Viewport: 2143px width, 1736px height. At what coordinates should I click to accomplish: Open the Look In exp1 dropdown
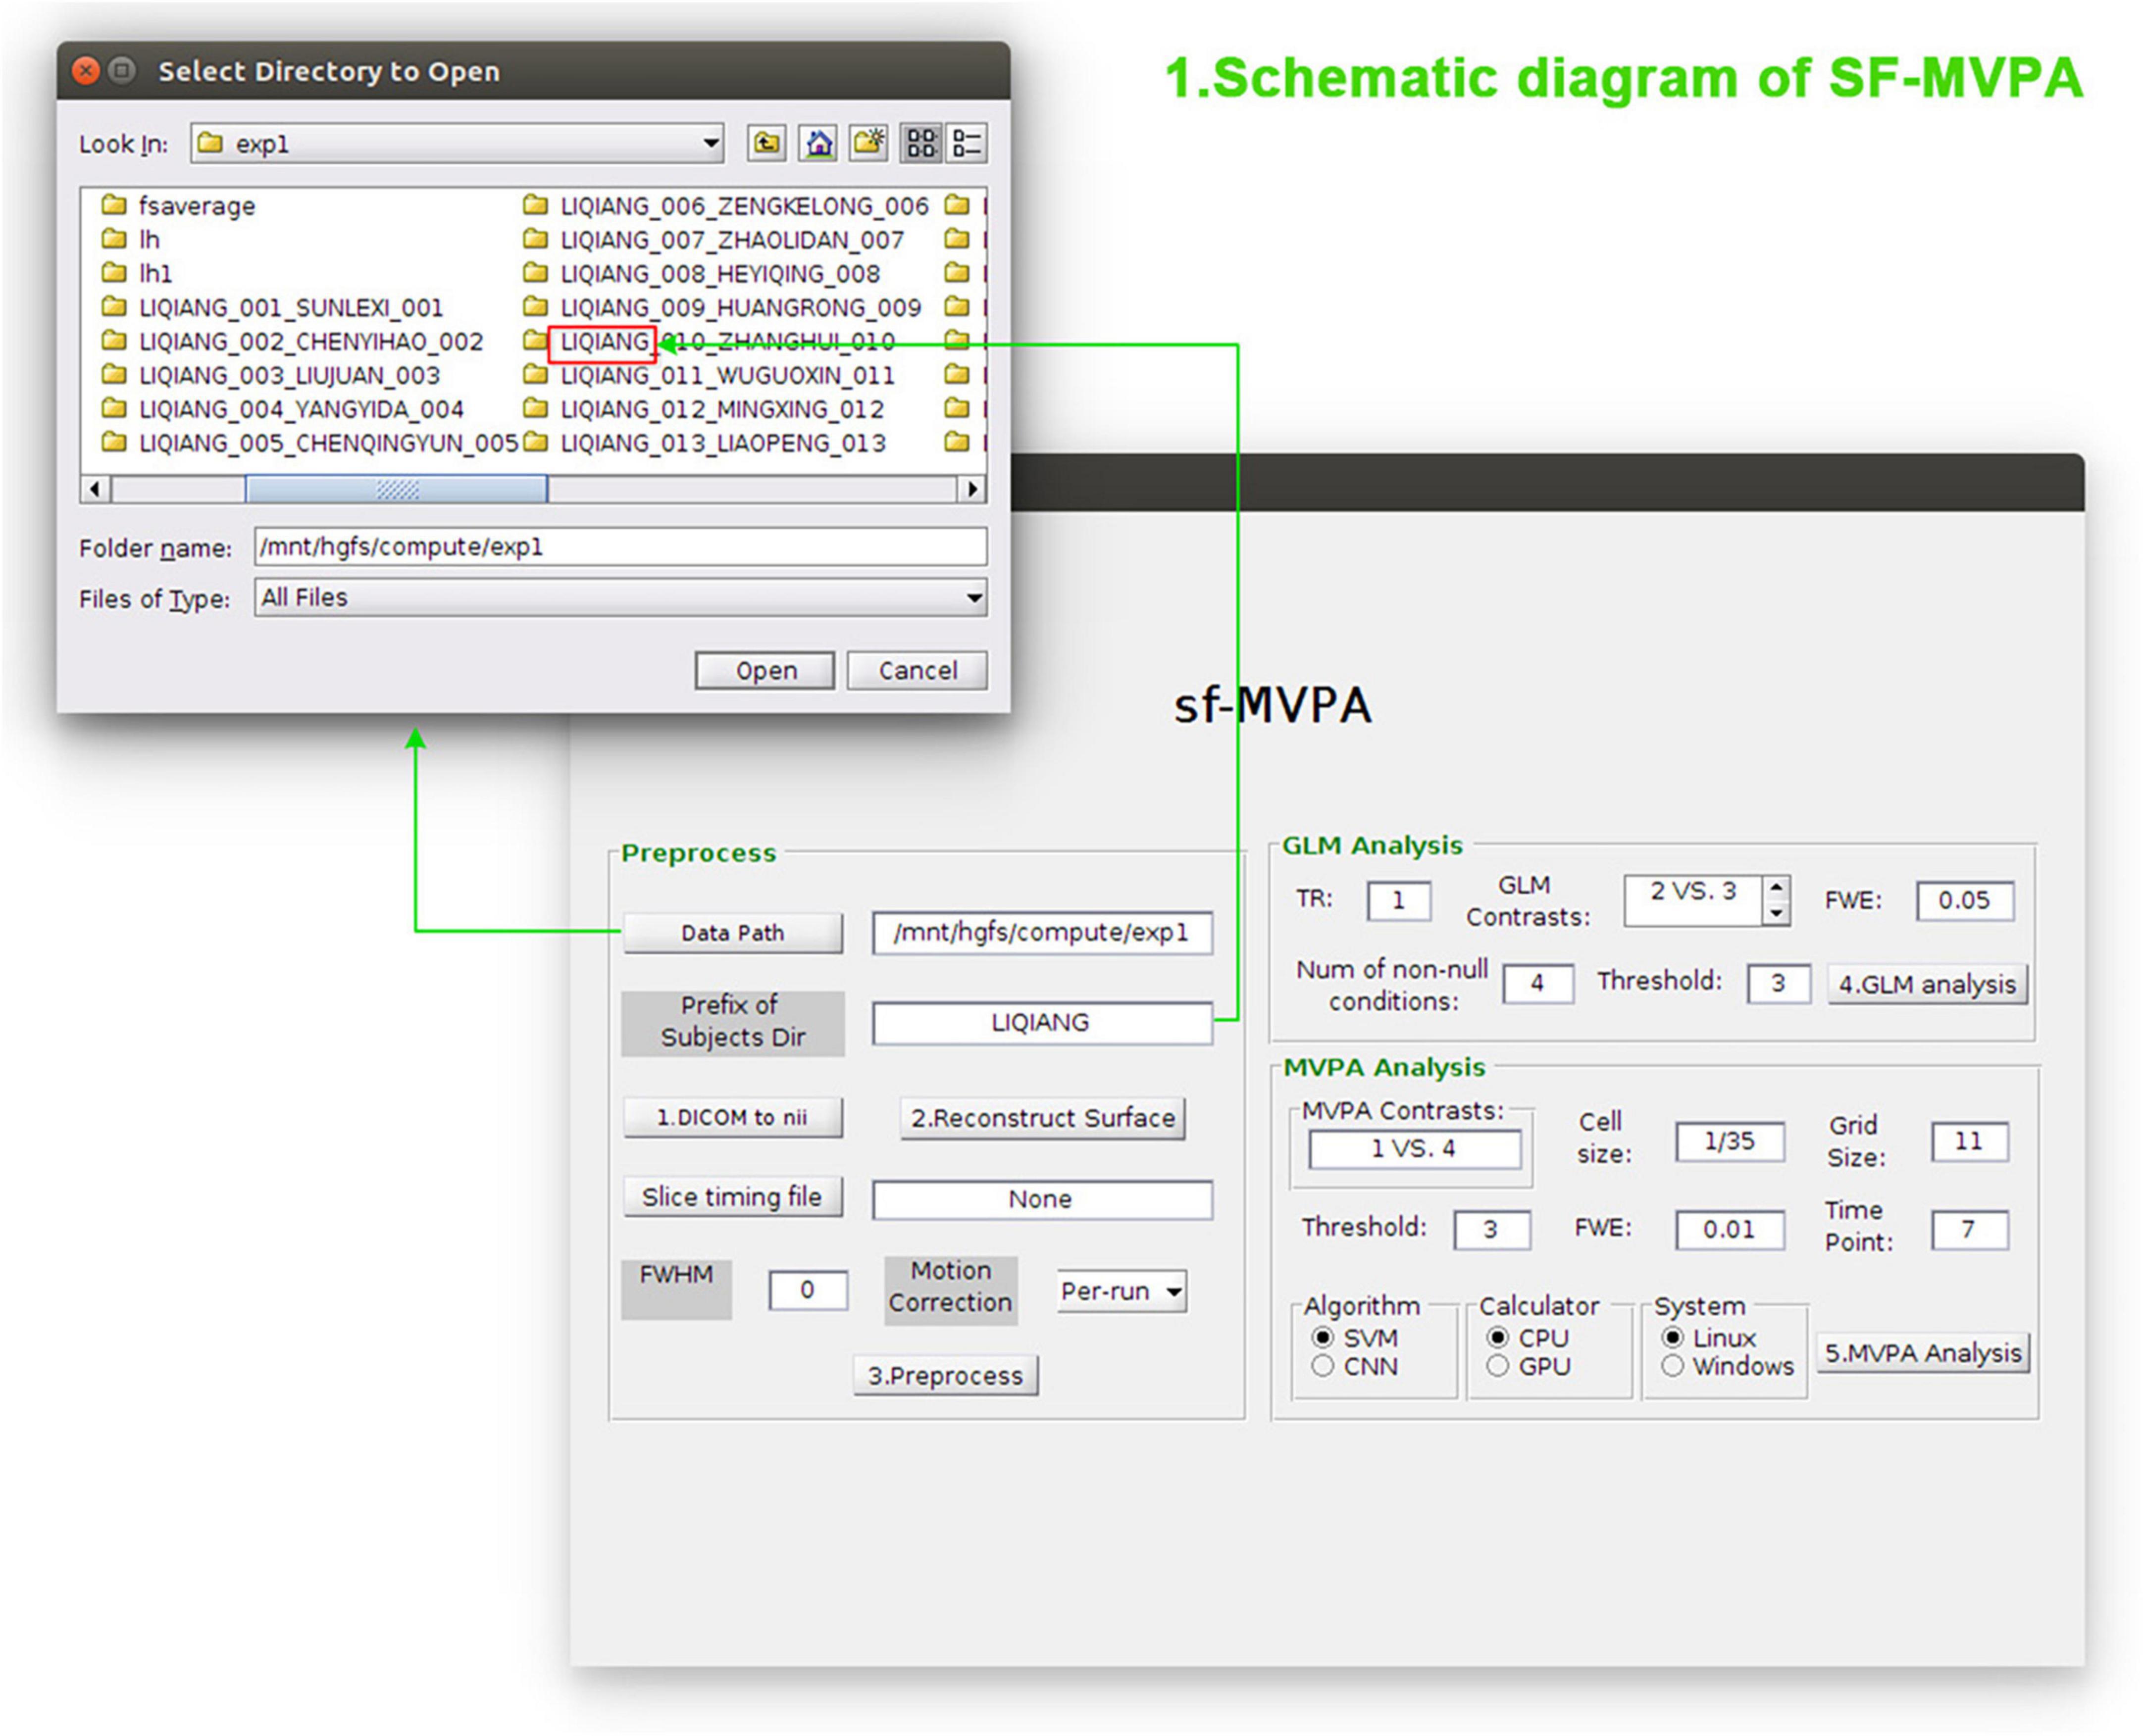pyautogui.click(x=458, y=143)
